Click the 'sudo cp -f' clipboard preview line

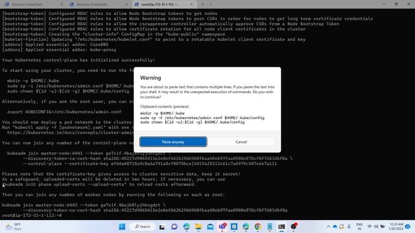click(x=202, y=118)
